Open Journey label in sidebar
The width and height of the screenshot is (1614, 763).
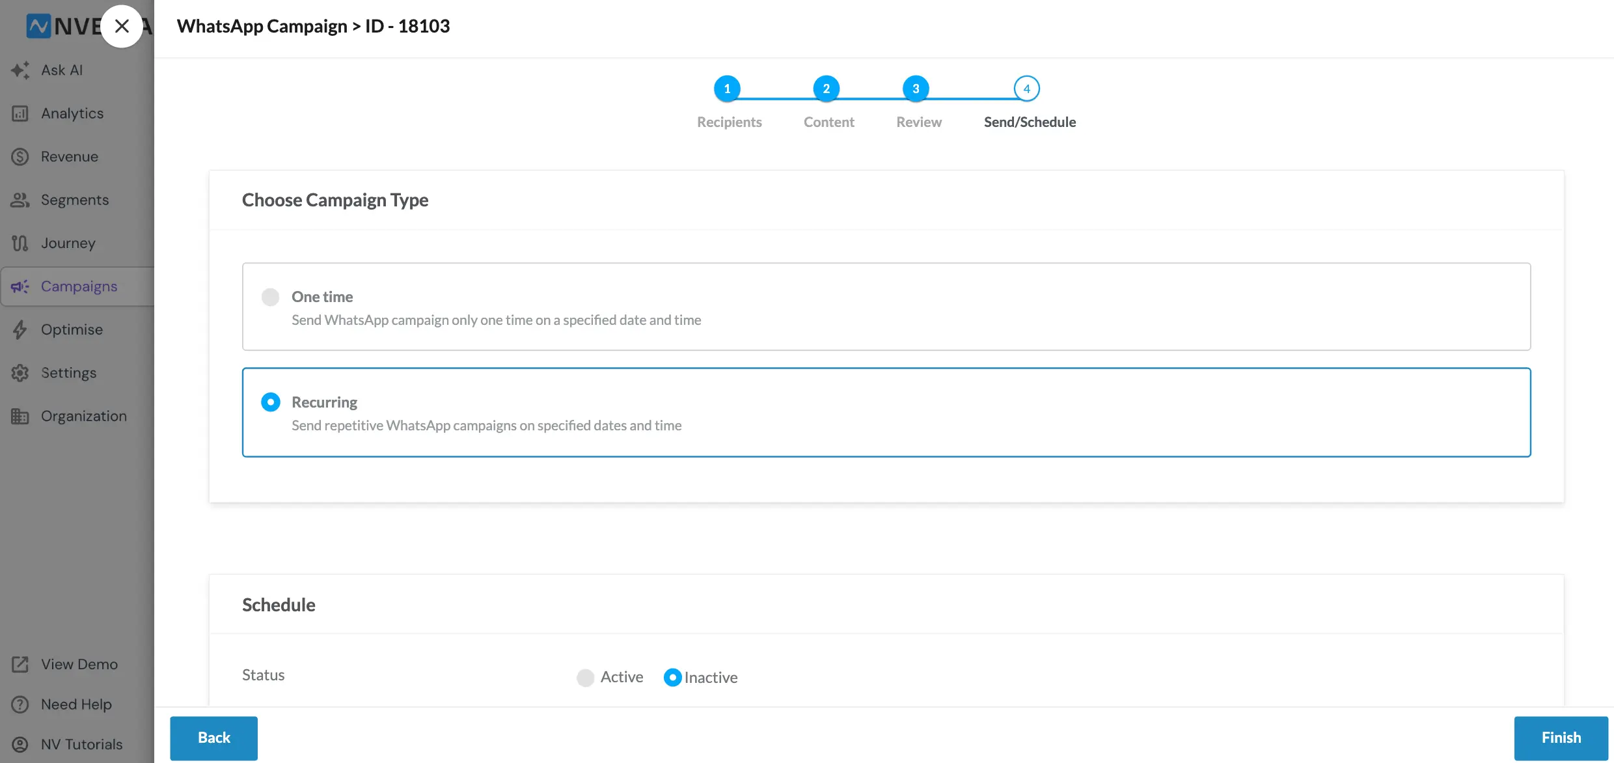click(x=68, y=243)
